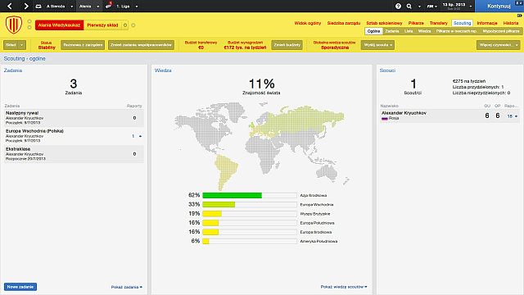This screenshot has height=295, width=524.
Task: Open the Zadania panel heading link
Action: (x=13, y=70)
